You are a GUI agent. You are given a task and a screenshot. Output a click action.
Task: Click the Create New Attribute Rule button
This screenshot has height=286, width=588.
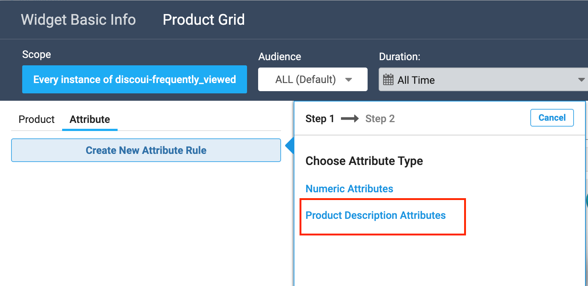point(146,150)
